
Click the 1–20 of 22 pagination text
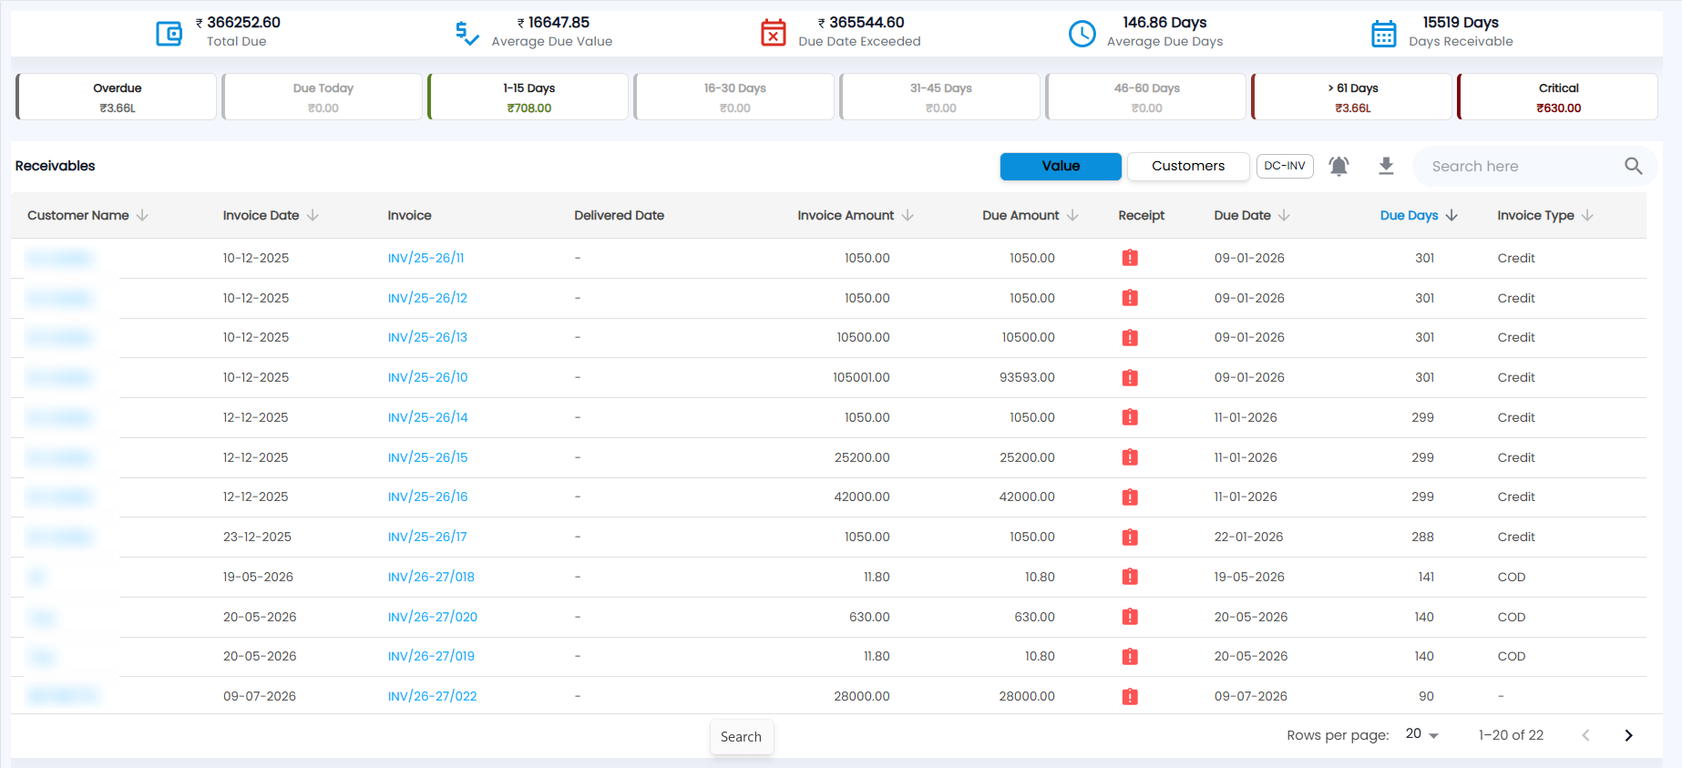click(x=1511, y=735)
